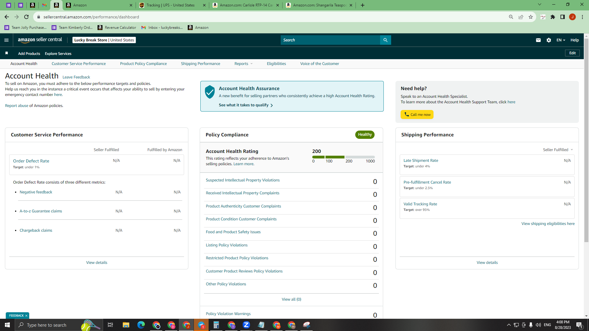Expand the Reports dropdown menu
This screenshot has height=331, width=589.
tap(244, 64)
